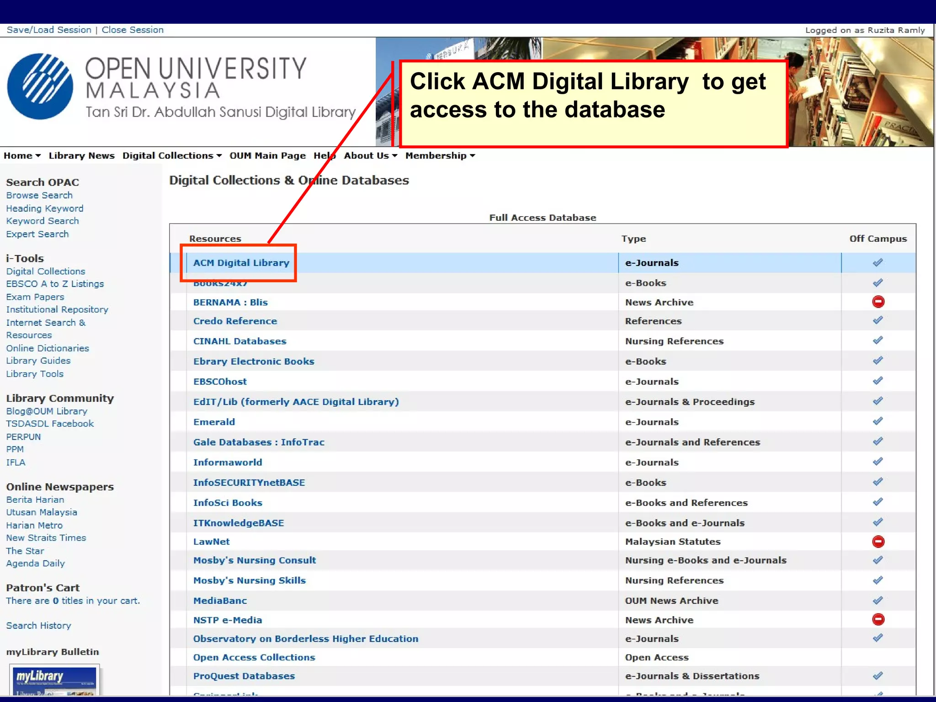Open Credo Reference resource
The height and width of the screenshot is (702, 936).
click(235, 321)
